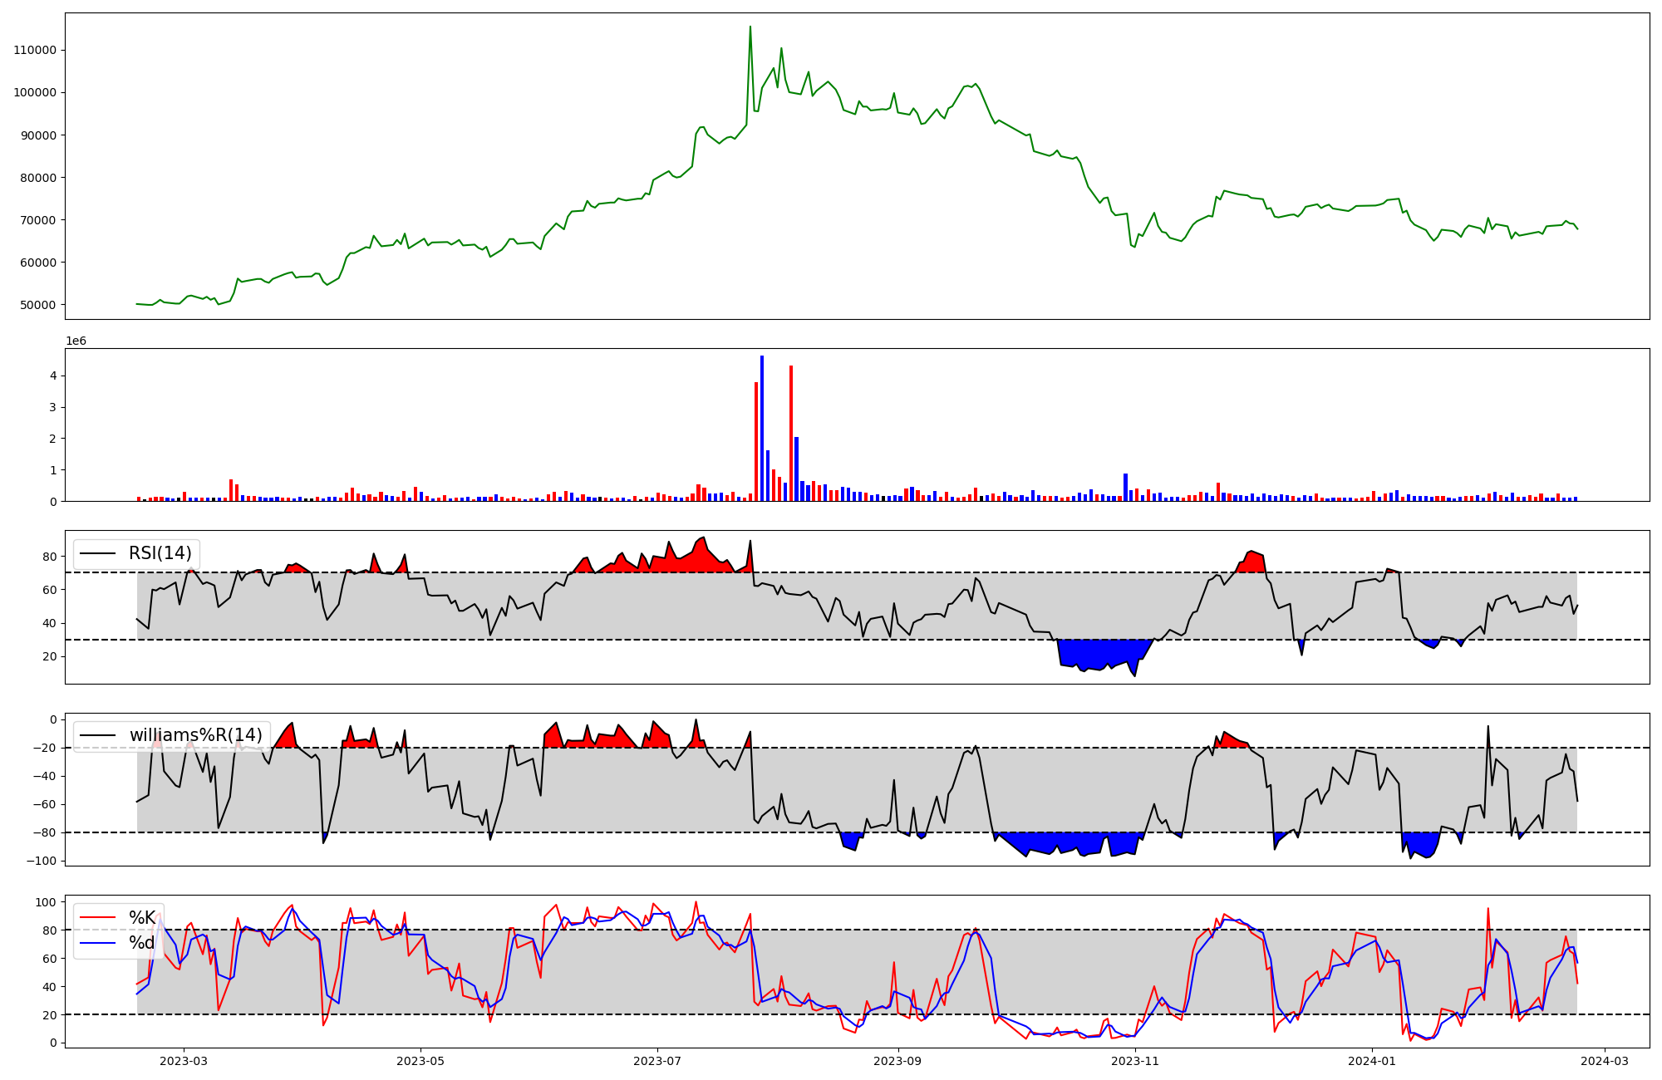
Task: Click the 2023-05 x-axis date label
Action: (x=420, y=1061)
